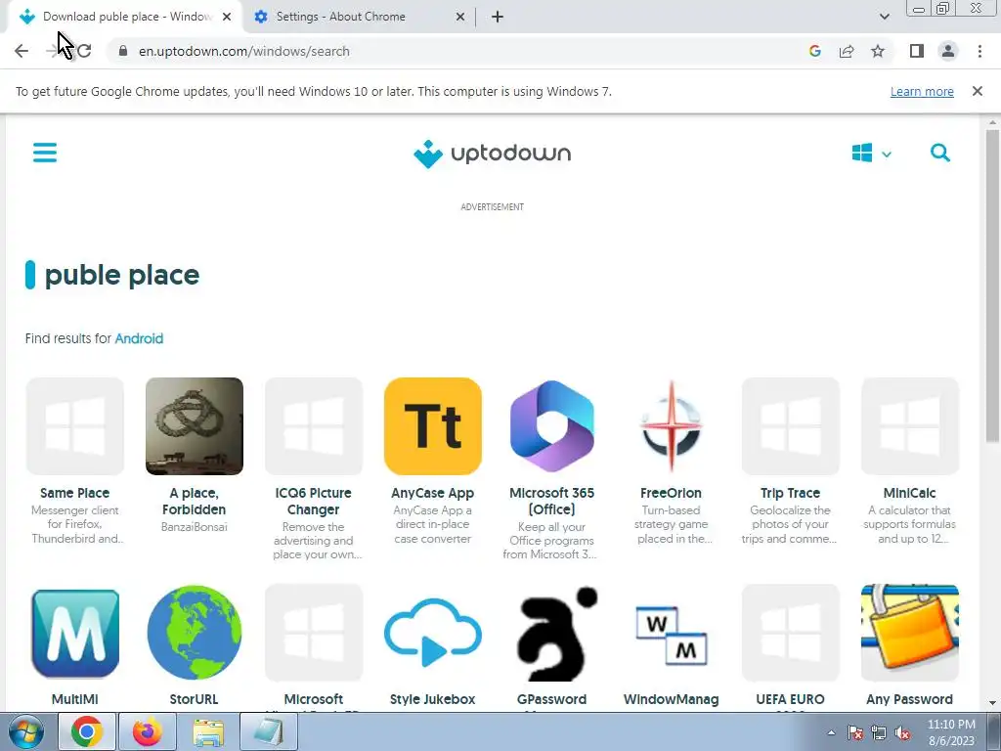Open the UEFA EURO app icon

[790, 633]
